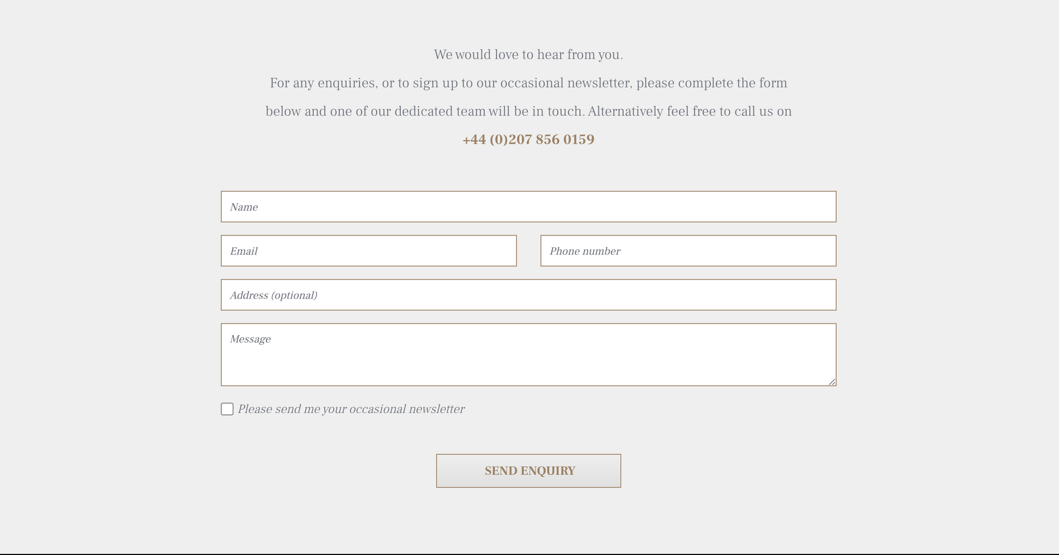Click the 'Please send me your occasional newsletter' label

pyautogui.click(x=351, y=409)
